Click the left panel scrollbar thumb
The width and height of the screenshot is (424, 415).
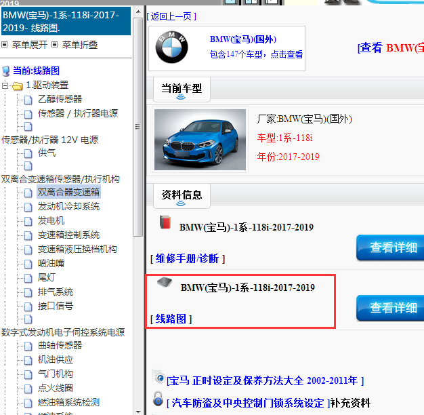pos(138,127)
